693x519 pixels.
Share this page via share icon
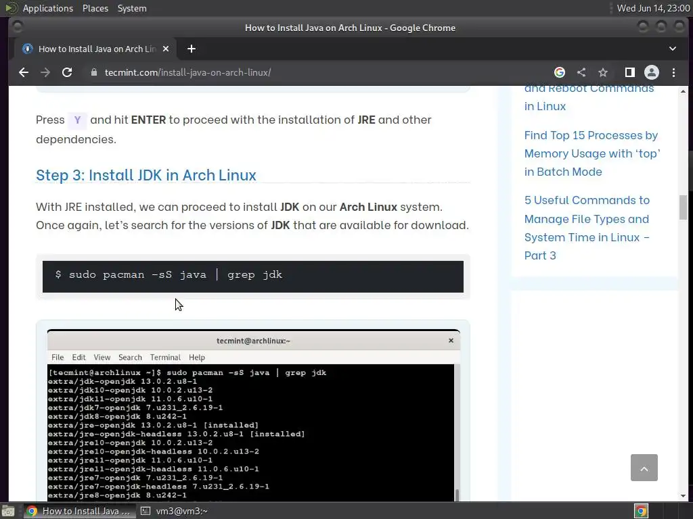(x=581, y=72)
